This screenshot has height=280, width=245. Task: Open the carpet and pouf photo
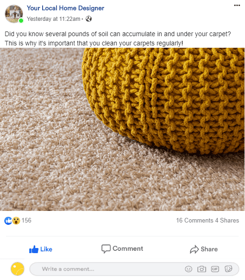coord(122,129)
